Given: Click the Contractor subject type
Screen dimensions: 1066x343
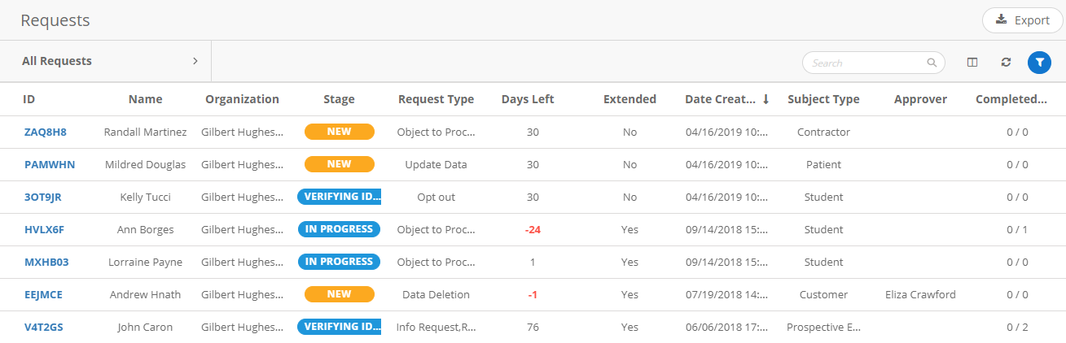Looking at the screenshot, I should (823, 132).
